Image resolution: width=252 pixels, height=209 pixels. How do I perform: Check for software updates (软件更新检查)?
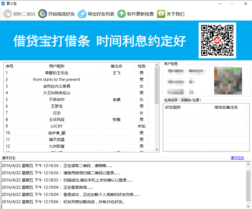tap(122, 14)
